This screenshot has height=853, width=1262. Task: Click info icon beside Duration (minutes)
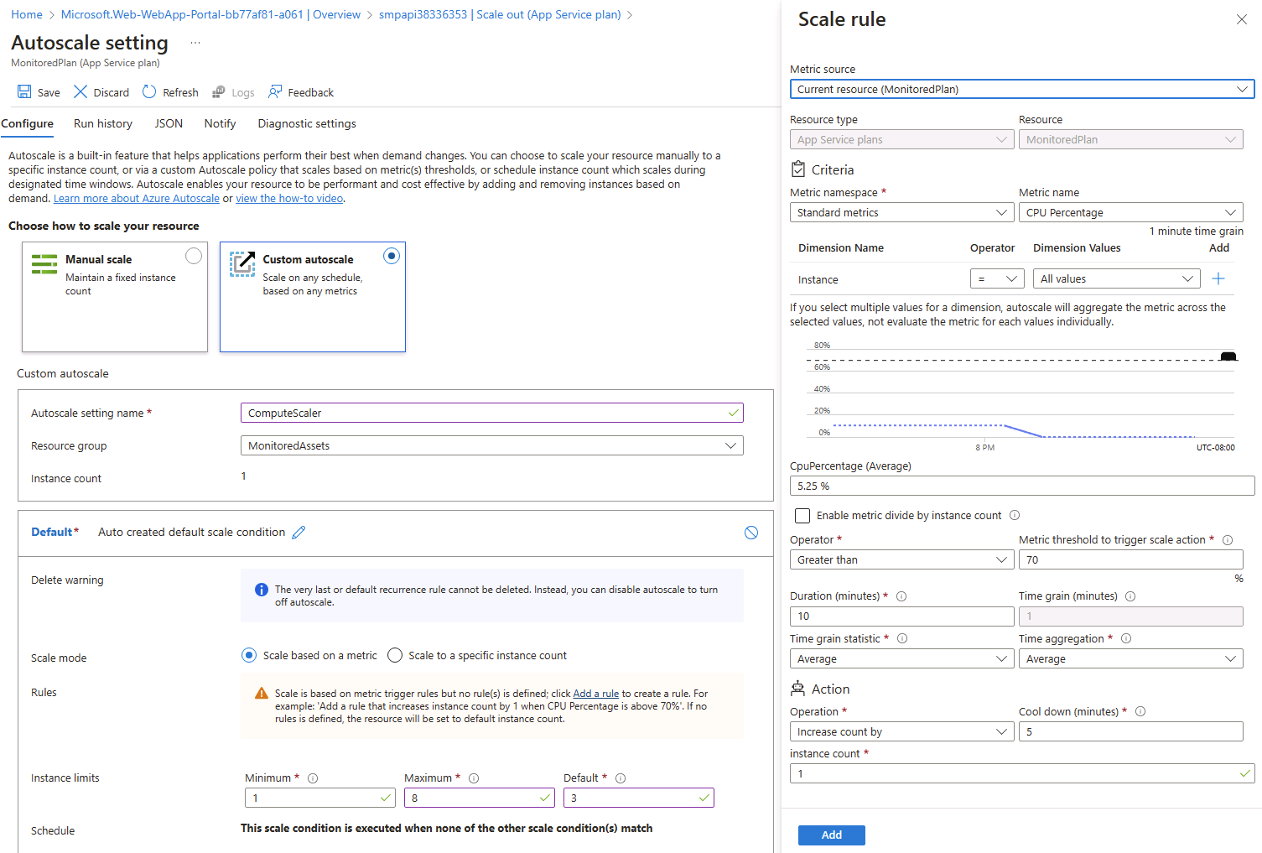(901, 596)
